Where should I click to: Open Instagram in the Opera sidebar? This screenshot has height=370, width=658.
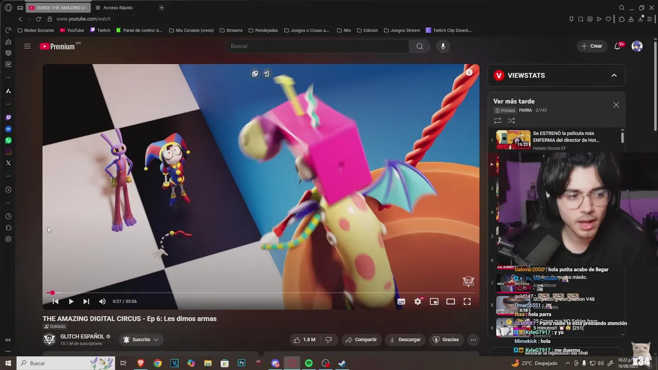(8, 152)
